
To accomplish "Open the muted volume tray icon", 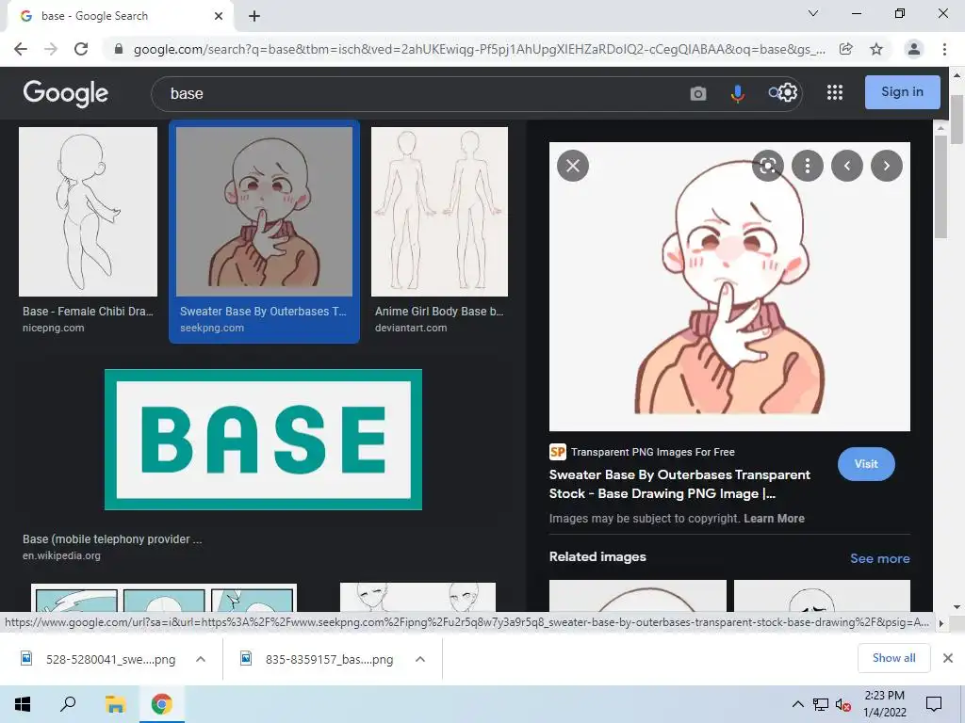I will [843, 704].
